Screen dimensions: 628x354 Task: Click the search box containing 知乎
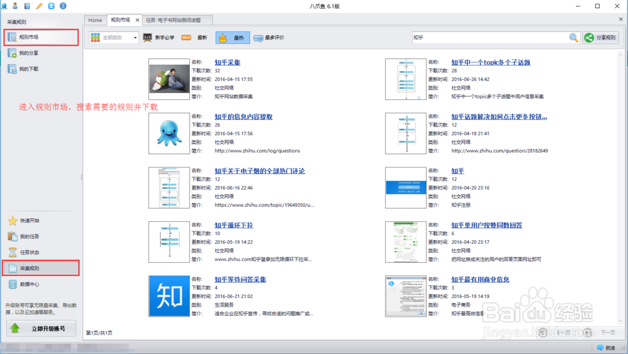click(490, 38)
